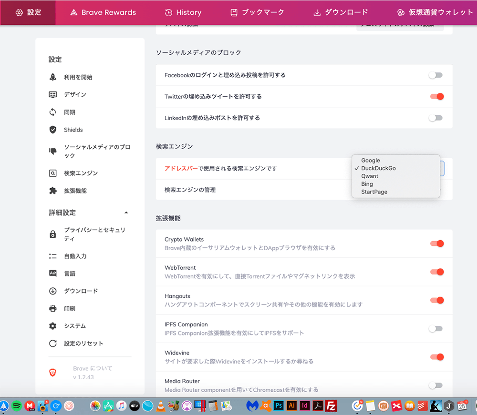
Task: Open the 同期 sidebar link
Action: coord(70,112)
